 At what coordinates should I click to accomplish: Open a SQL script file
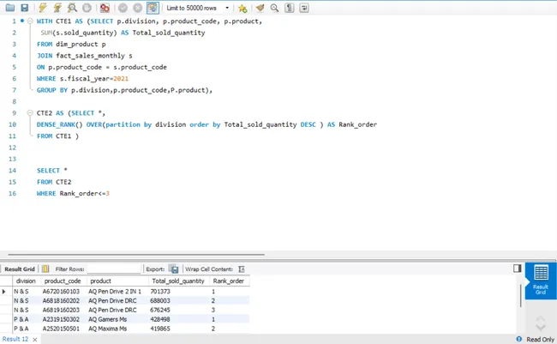[x=10, y=8]
